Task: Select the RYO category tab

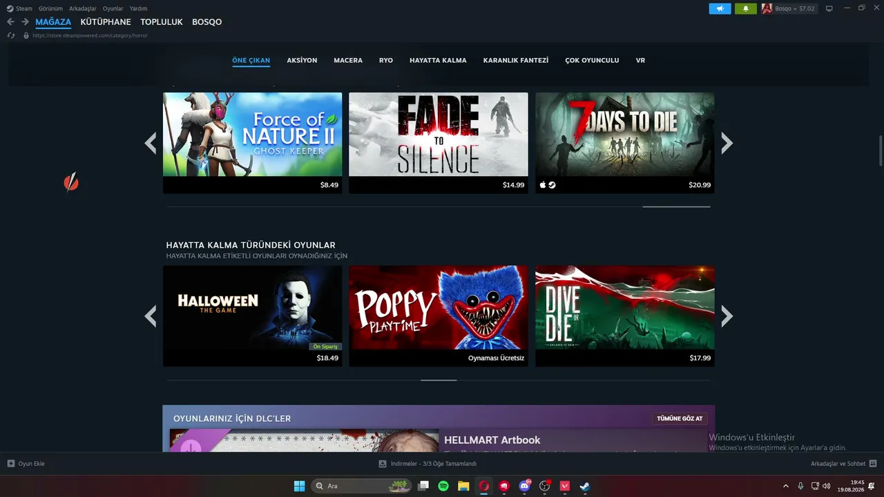Action: (386, 61)
